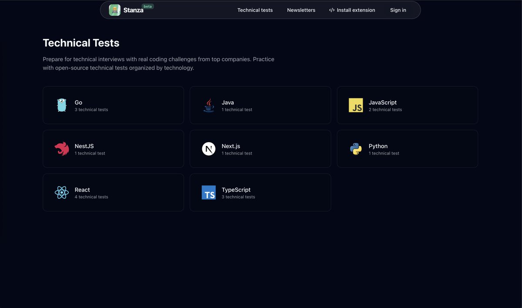Click the Next.js circular N icon
This screenshot has width=522, height=308.
[x=209, y=149]
